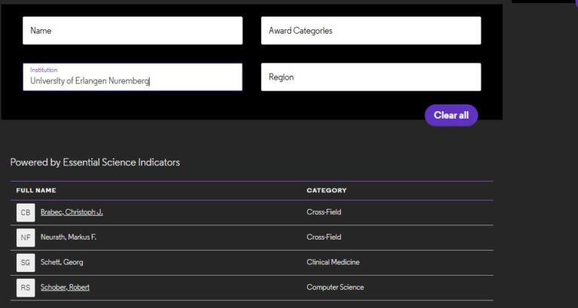The height and width of the screenshot is (308, 578).
Task: Select Neurath, Markus F. name
Action: click(68, 237)
